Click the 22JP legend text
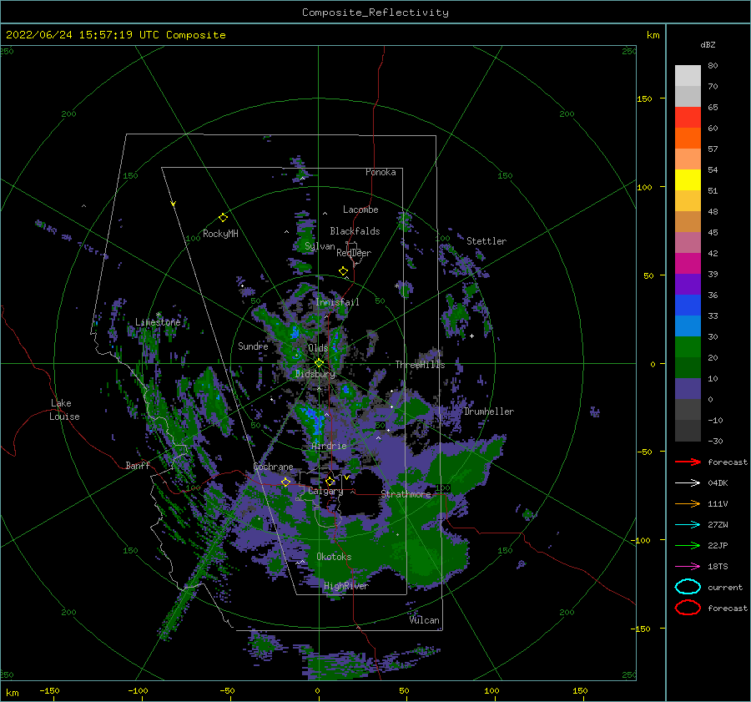 tap(718, 545)
